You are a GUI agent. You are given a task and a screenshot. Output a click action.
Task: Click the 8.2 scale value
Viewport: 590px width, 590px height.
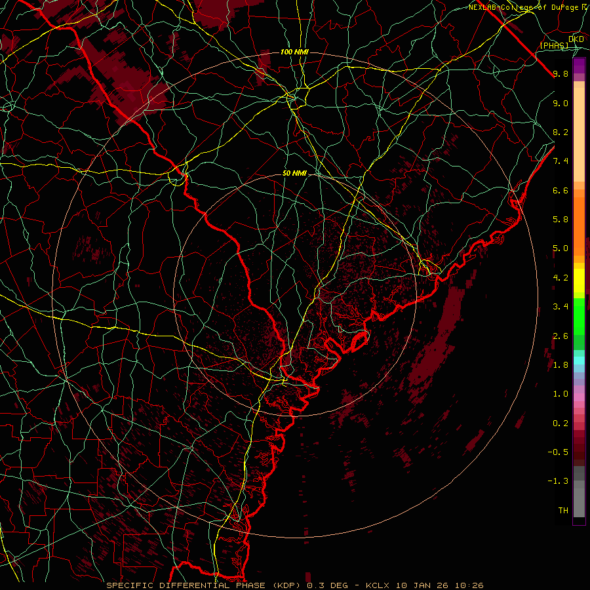[560, 132]
